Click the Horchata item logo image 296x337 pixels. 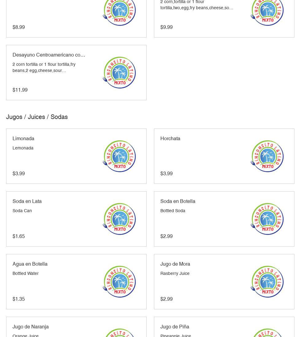click(x=267, y=156)
